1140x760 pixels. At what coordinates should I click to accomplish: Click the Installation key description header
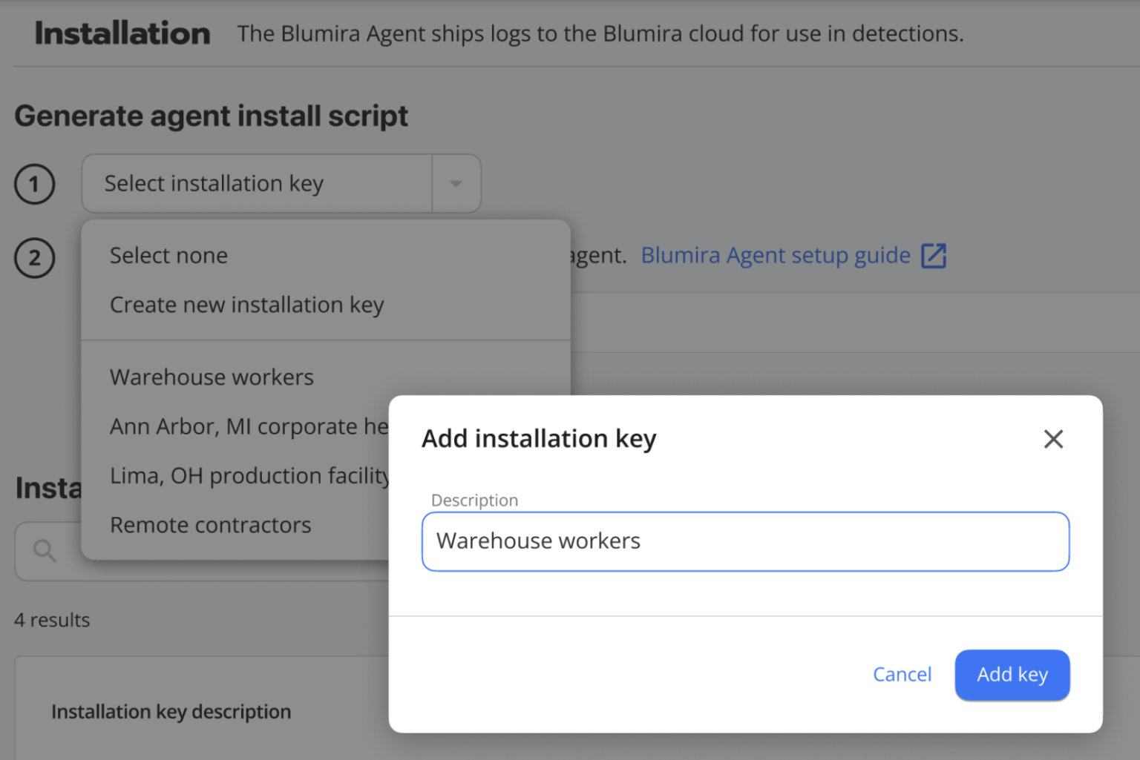[x=171, y=711]
